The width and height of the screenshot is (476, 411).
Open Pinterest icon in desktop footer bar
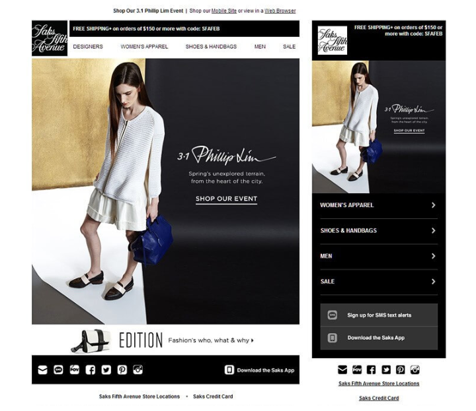[x=122, y=370]
